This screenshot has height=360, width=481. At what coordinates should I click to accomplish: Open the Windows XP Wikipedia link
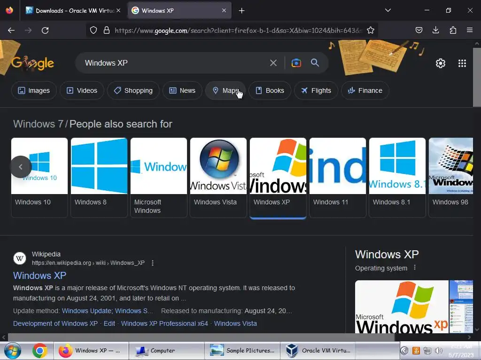39,276
